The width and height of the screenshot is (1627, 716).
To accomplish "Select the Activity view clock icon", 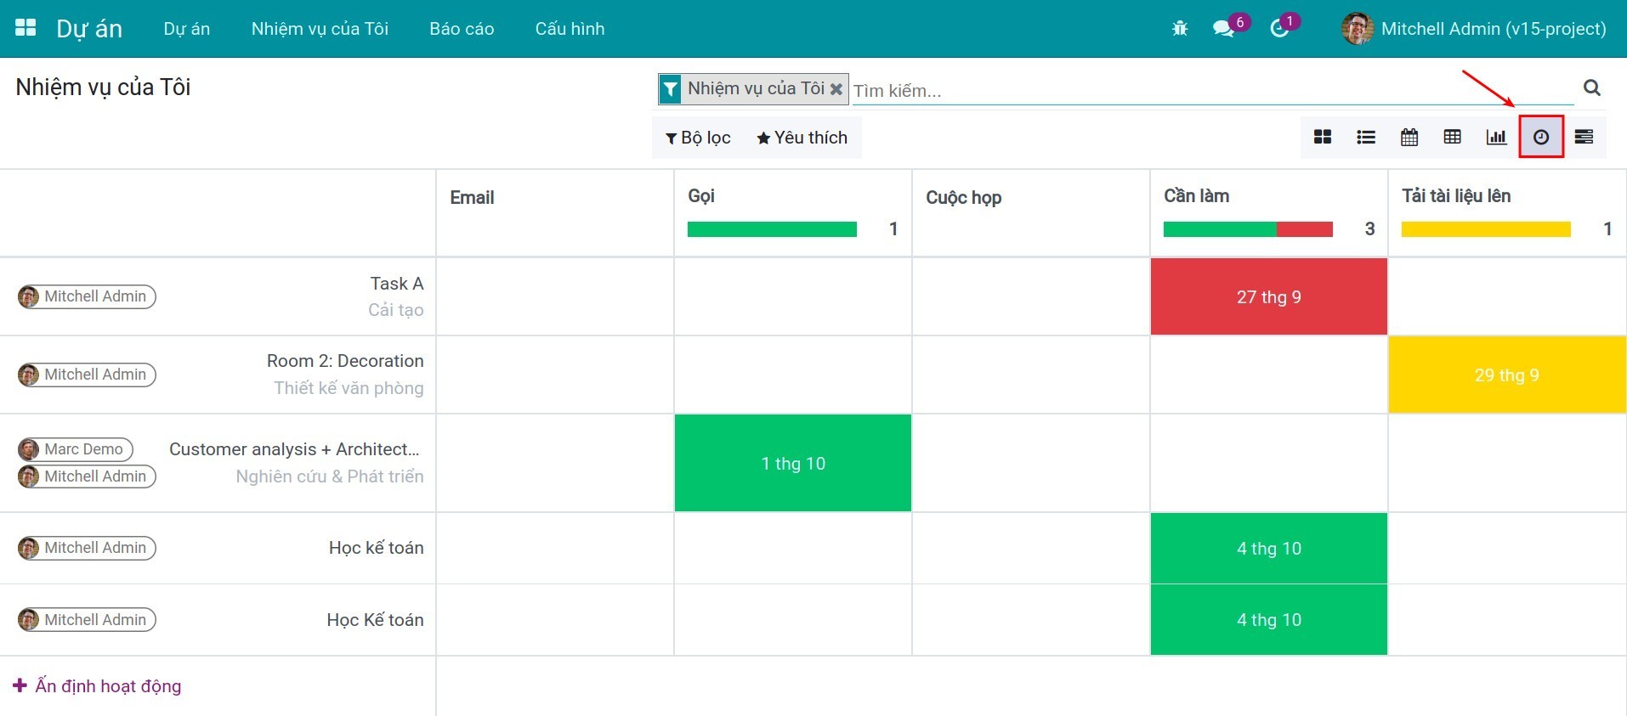I will click(x=1541, y=138).
